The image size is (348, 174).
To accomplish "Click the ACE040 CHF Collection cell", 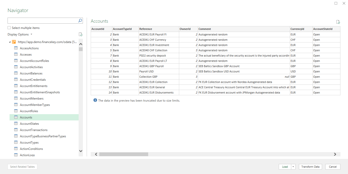I will 159,50.
